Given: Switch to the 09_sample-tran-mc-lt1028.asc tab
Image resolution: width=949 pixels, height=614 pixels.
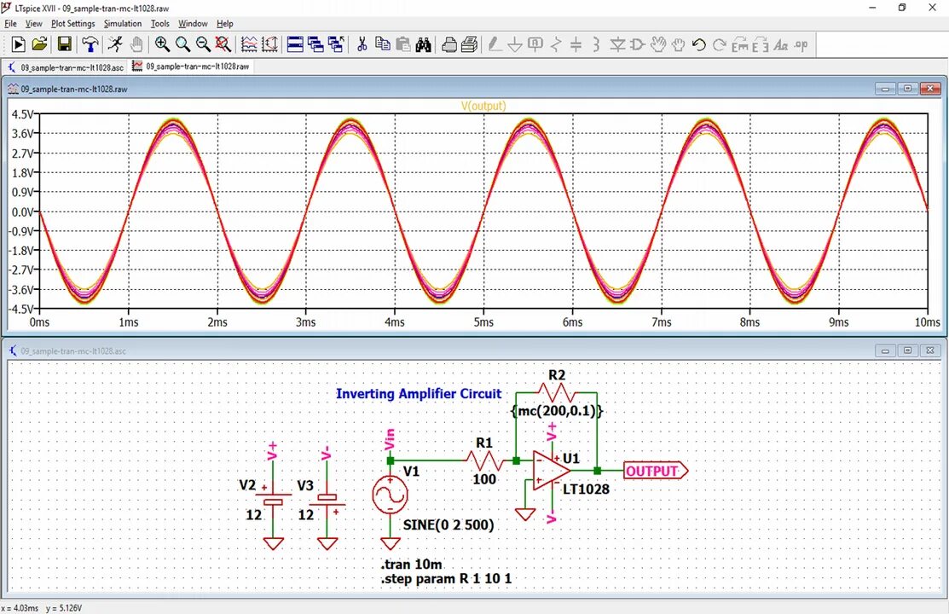Looking at the screenshot, I should 66,67.
